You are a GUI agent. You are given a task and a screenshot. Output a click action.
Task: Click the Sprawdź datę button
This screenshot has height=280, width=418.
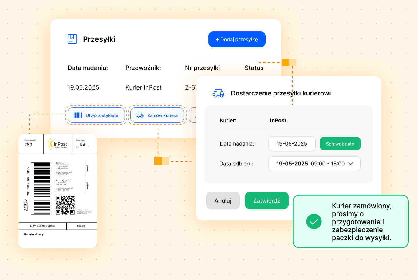click(x=340, y=144)
